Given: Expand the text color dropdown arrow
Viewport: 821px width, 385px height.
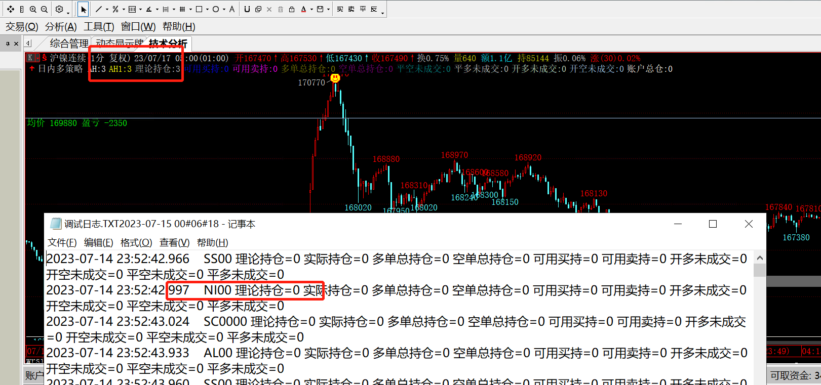Looking at the screenshot, I should [x=311, y=9].
